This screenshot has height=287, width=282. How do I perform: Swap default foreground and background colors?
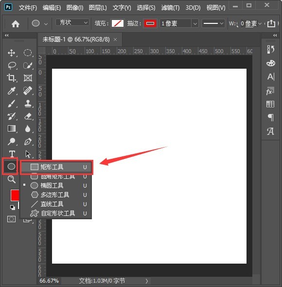tap(13, 208)
